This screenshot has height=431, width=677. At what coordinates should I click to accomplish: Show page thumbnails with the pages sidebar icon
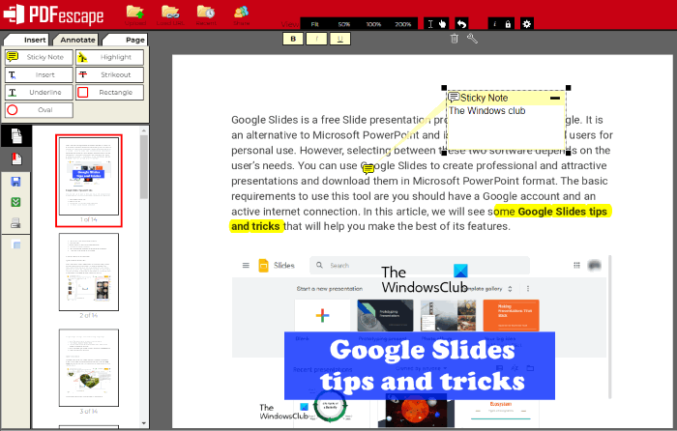[16, 136]
